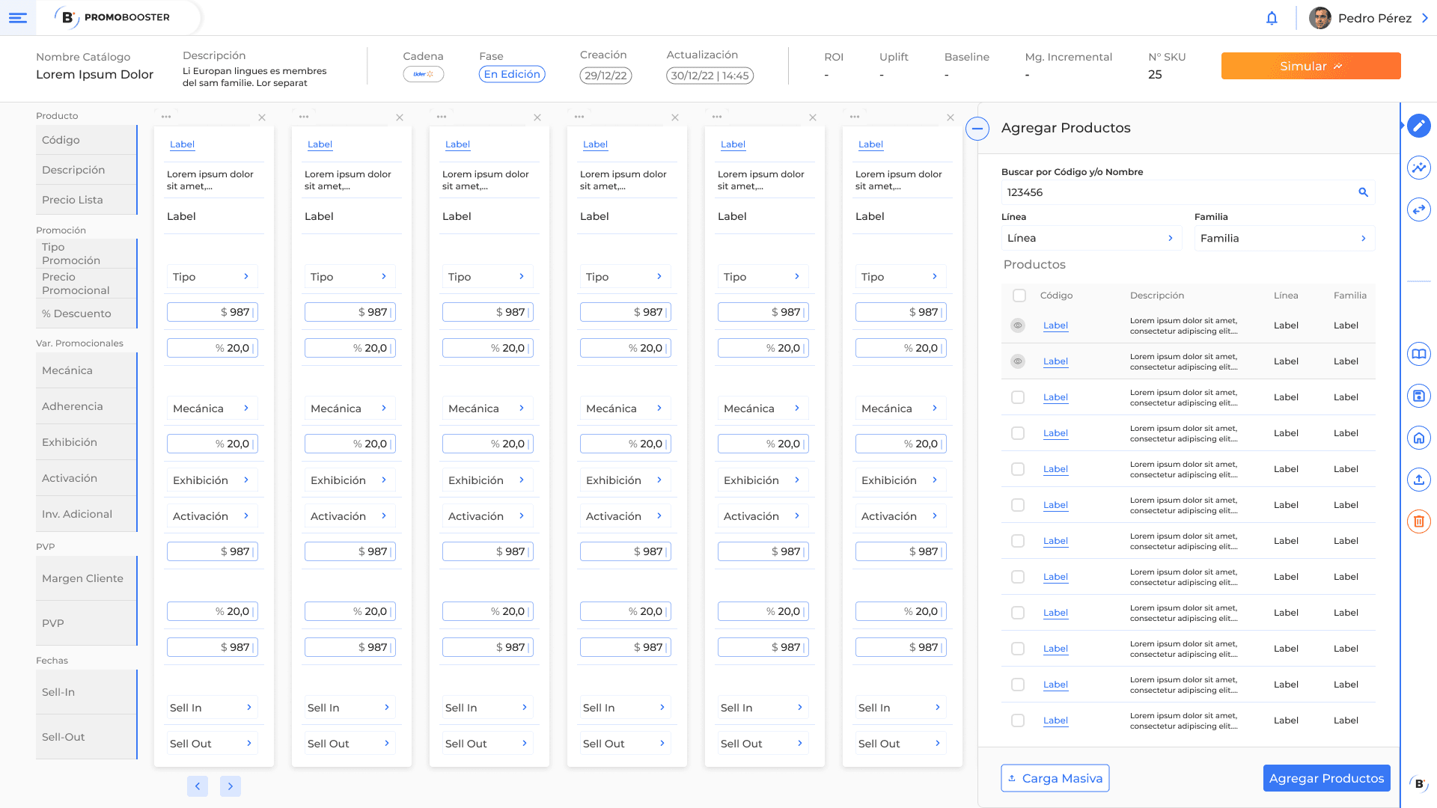Check the third product row checkbox
Viewport: 1437px width, 808px height.
[1018, 397]
